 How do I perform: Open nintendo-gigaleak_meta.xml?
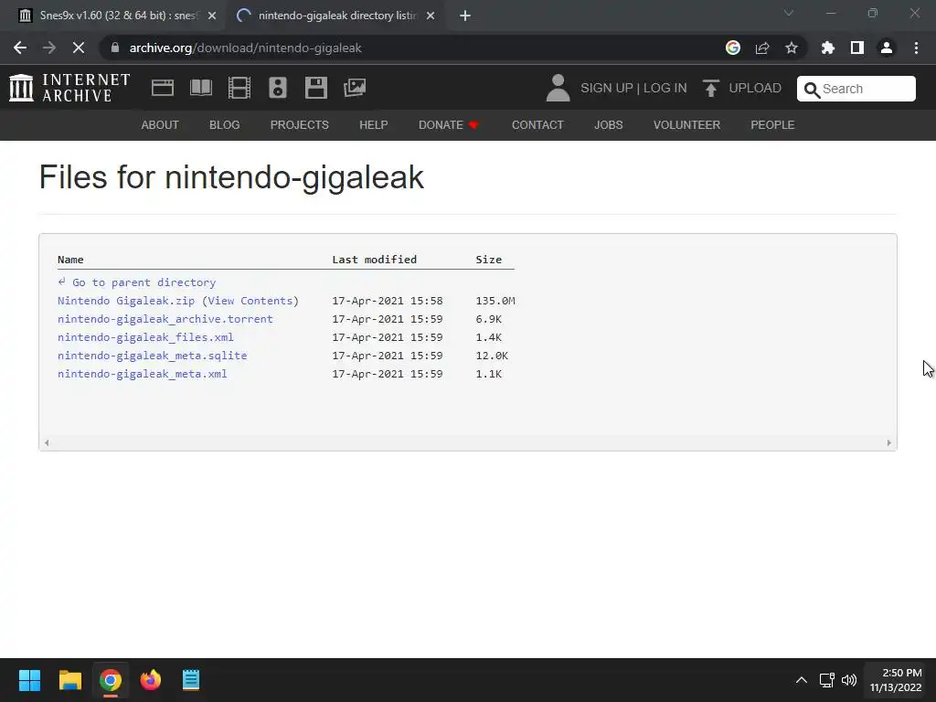(142, 374)
